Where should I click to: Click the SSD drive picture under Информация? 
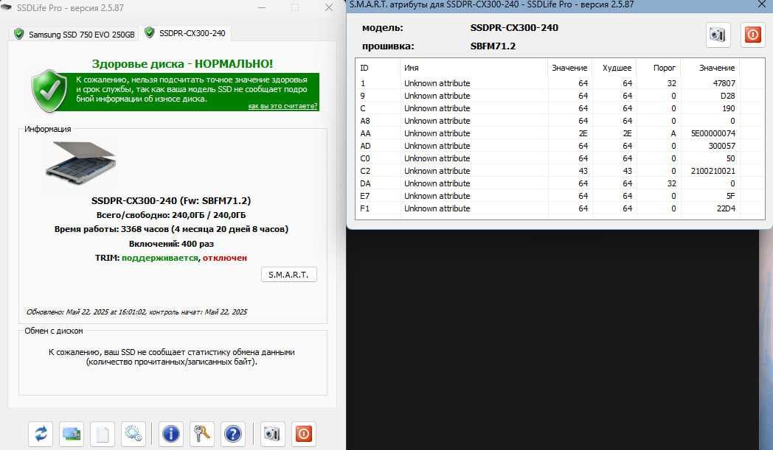point(81,163)
